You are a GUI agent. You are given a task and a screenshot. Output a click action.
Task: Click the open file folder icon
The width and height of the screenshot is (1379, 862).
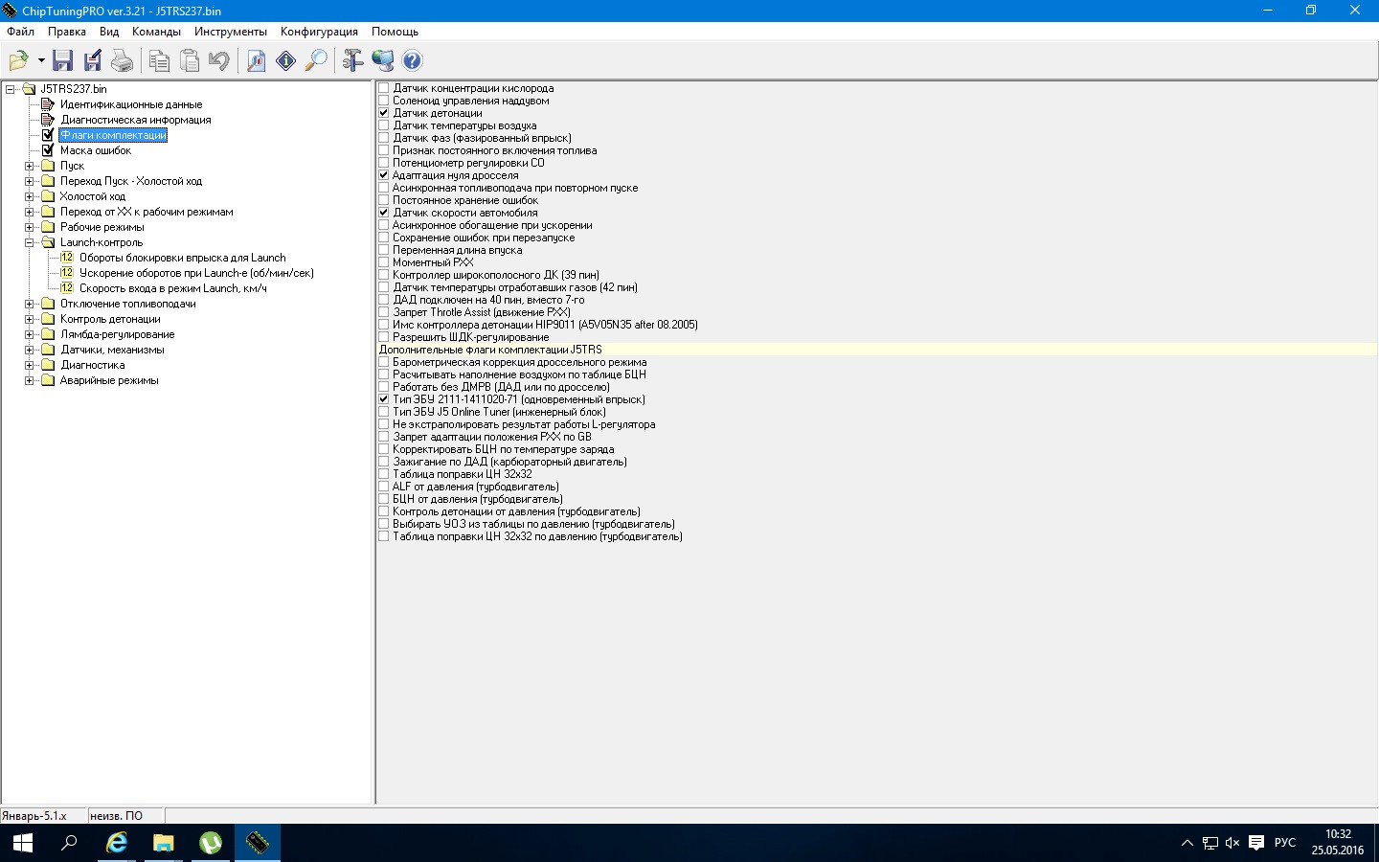coord(18,61)
